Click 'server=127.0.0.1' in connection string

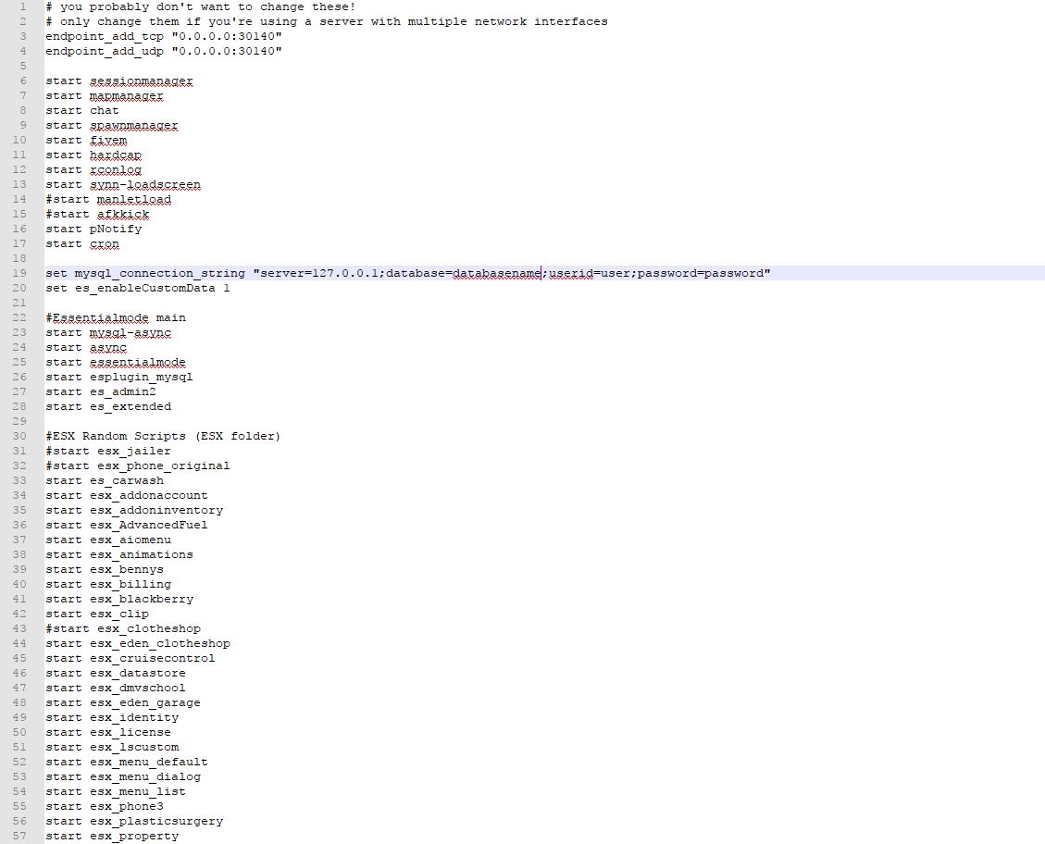[x=319, y=273]
